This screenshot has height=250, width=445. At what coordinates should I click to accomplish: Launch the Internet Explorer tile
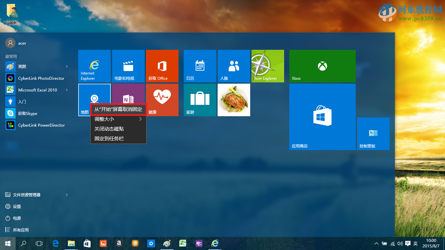click(x=94, y=66)
